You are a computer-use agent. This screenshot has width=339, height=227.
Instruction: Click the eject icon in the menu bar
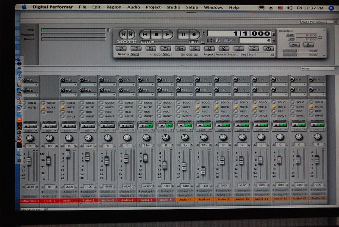pos(271,8)
